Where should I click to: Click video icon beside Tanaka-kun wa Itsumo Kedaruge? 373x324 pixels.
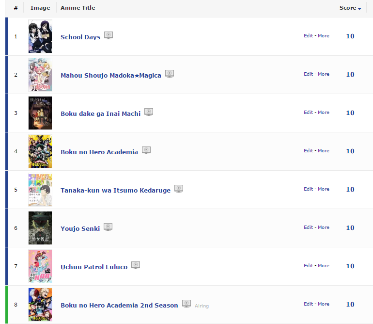pyautogui.click(x=179, y=189)
